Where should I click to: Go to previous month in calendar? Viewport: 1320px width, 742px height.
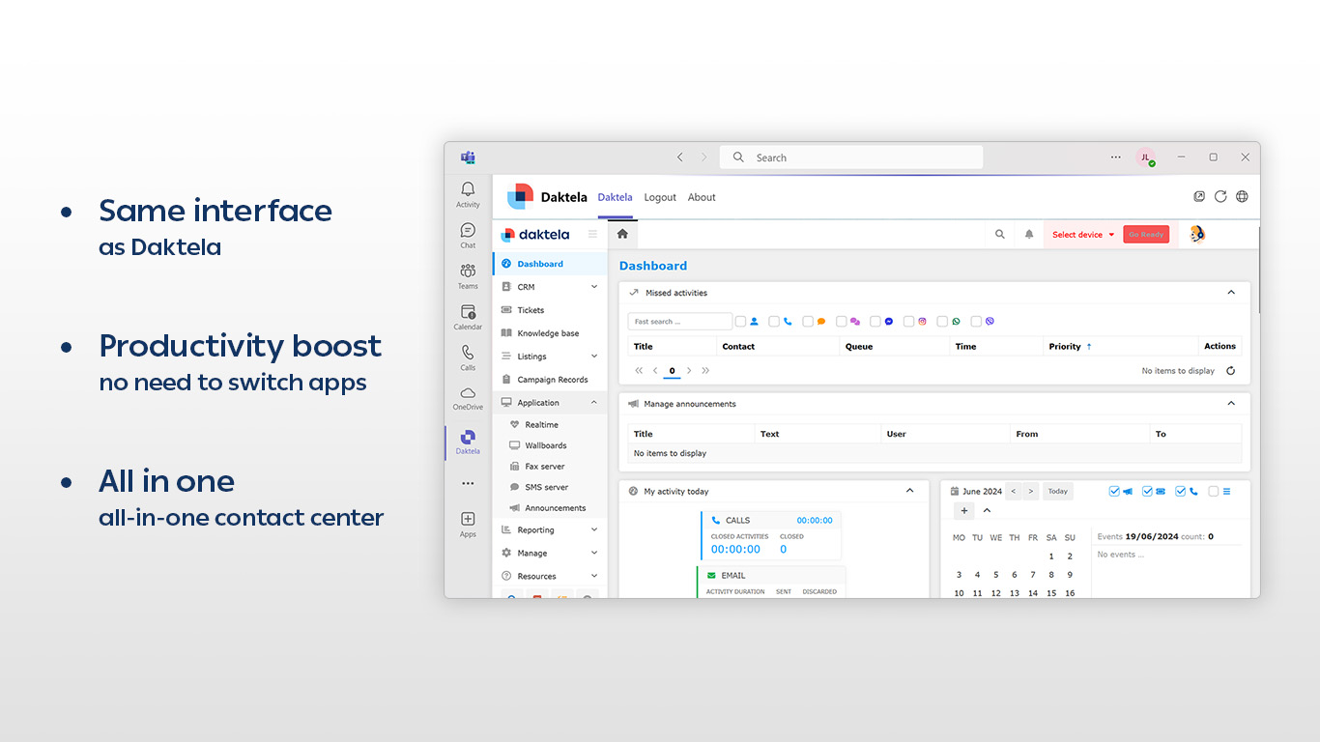(x=1014, y=491)
